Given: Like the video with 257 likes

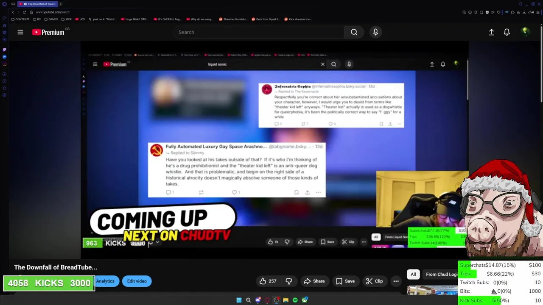Looking at the screenshot, I should point(268,281).
